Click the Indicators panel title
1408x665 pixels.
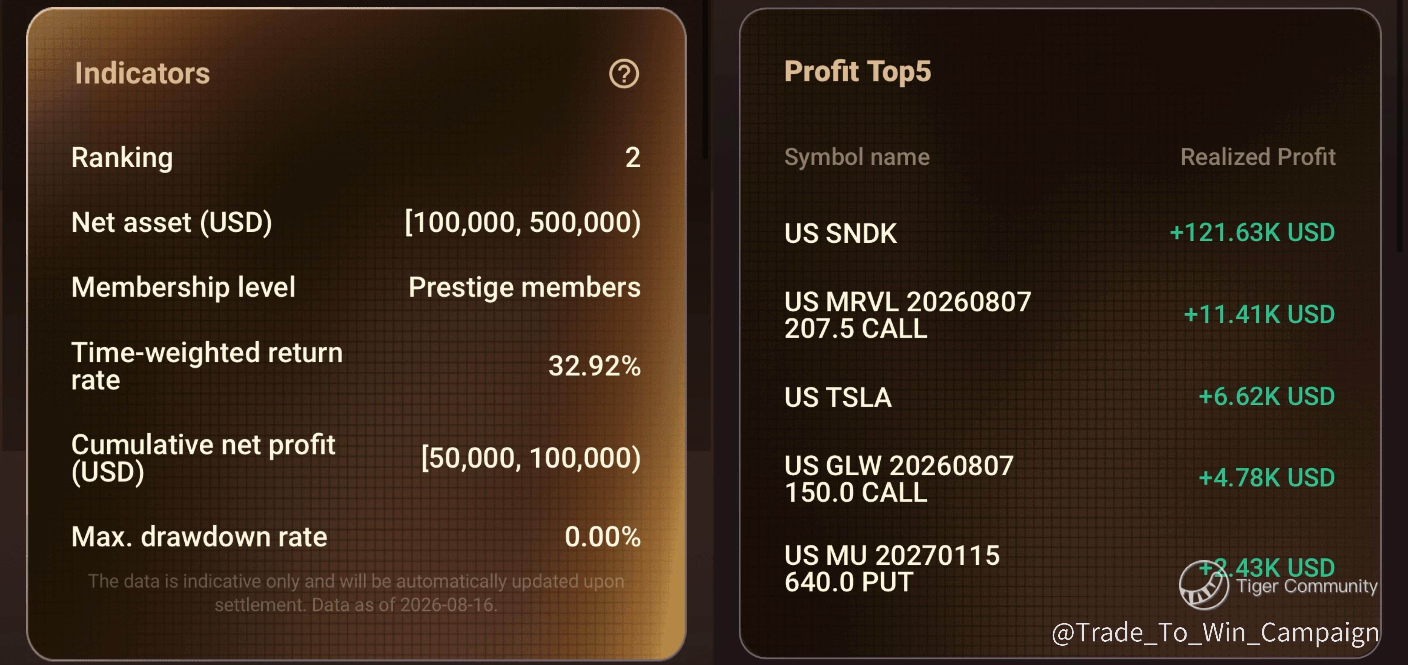tap(142, 73)
